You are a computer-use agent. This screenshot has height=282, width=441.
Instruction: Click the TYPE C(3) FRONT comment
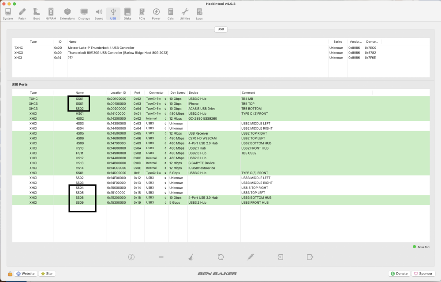tap(254, 173)
